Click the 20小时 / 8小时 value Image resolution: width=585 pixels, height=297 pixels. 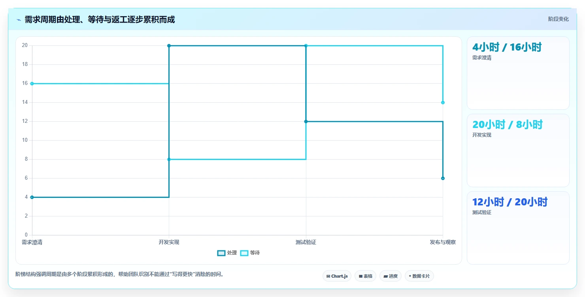click(x=508, y=124)
